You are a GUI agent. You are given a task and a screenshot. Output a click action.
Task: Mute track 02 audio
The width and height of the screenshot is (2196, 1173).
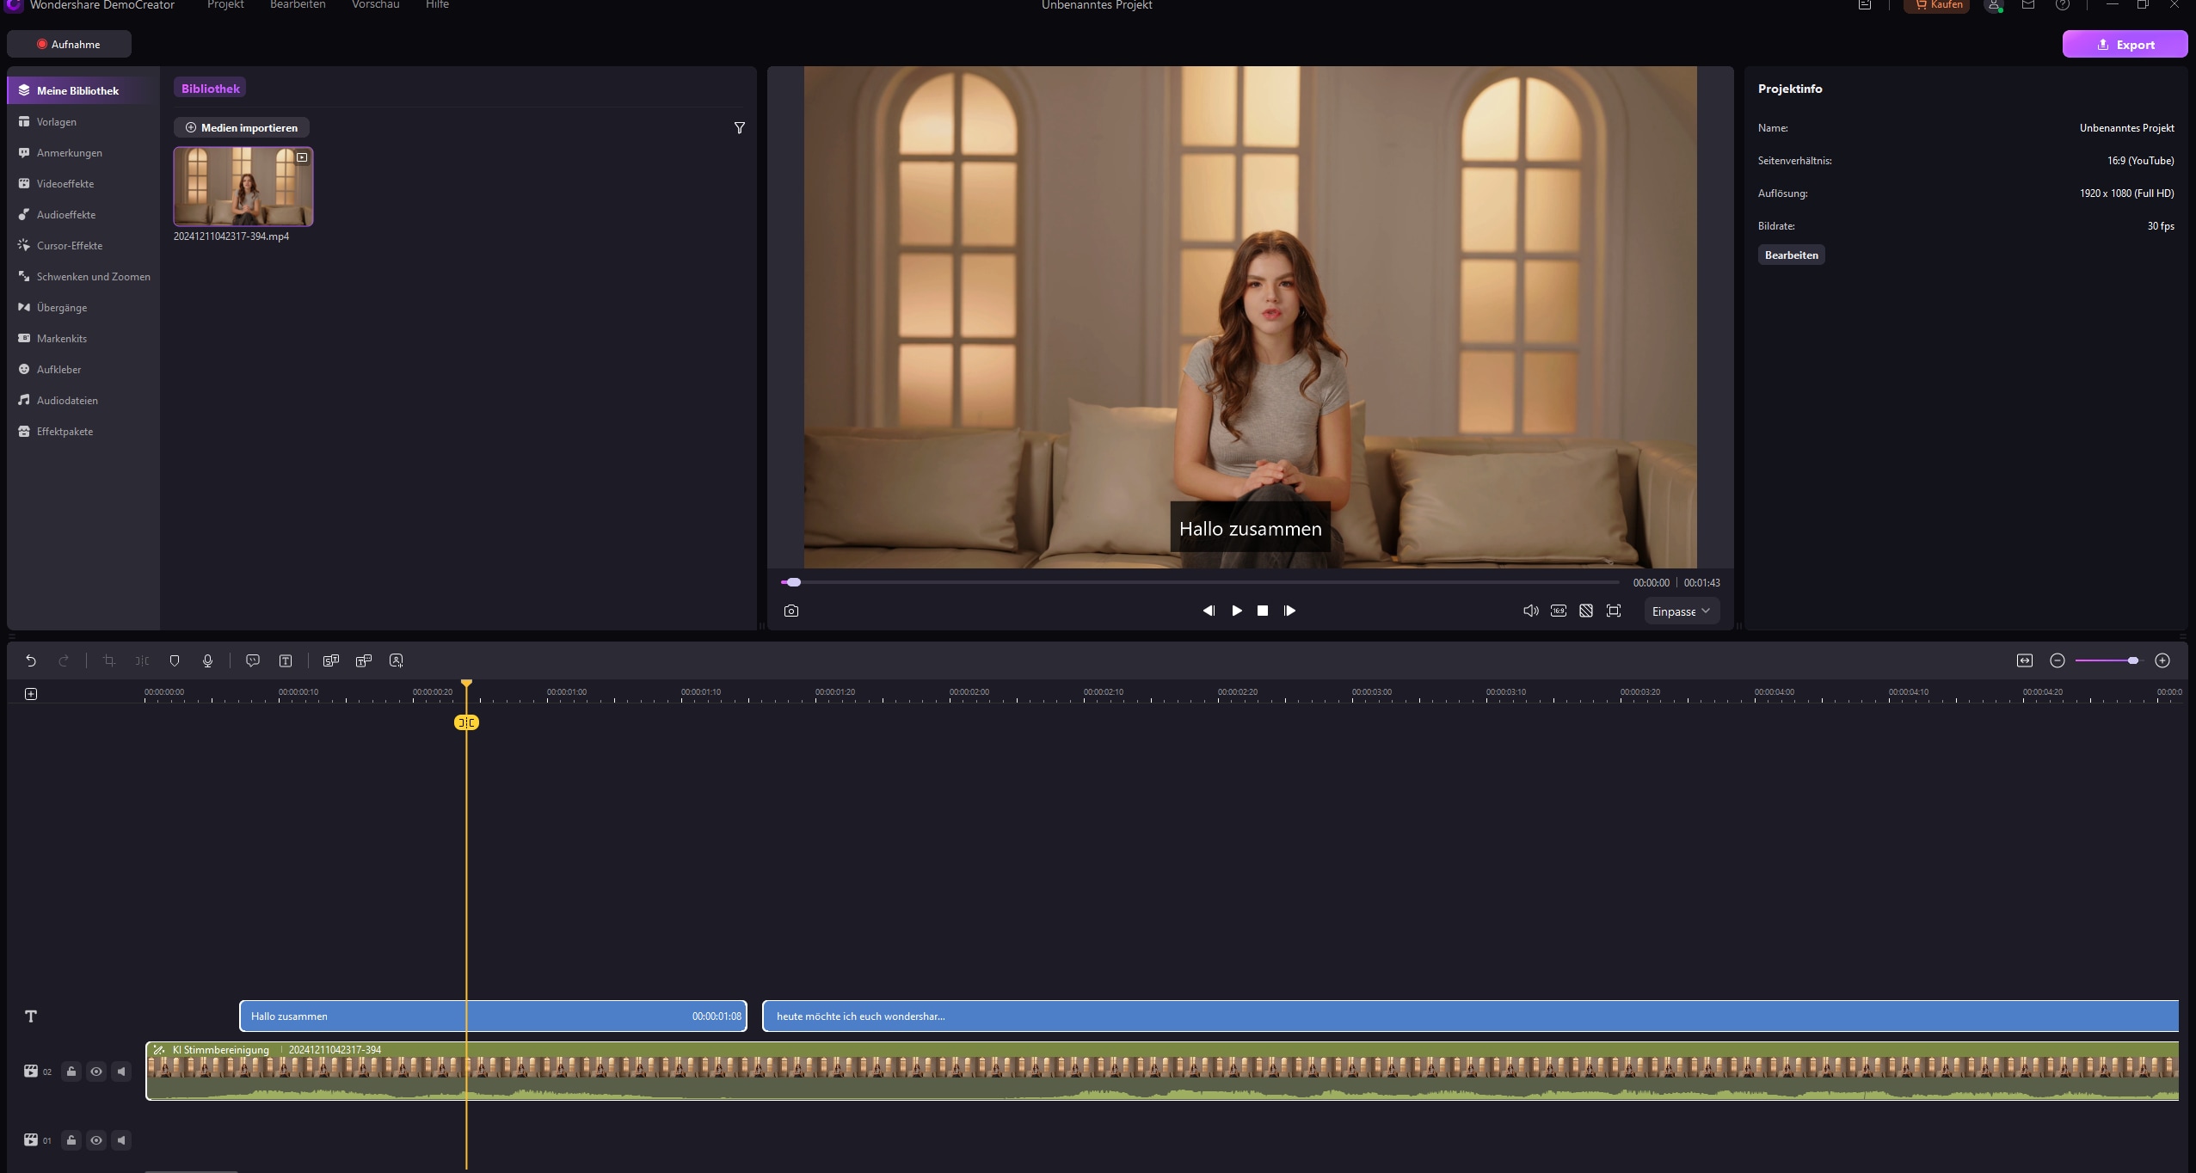pyautogui.click(x=121, y=1072)
